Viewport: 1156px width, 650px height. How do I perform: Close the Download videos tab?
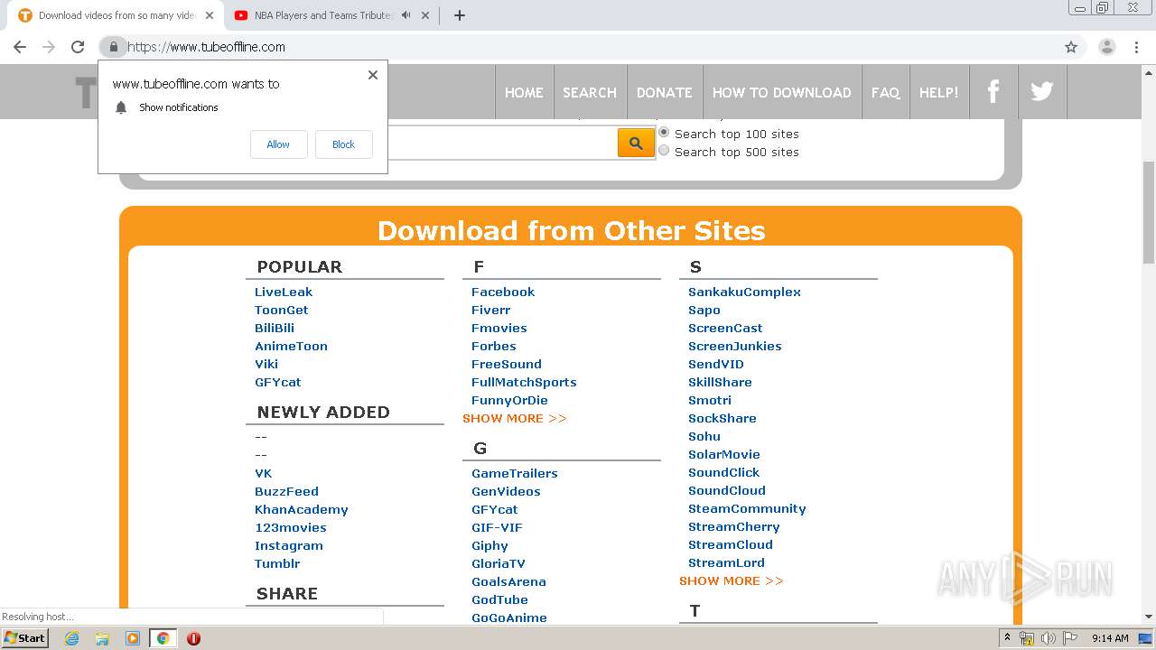(x=210, y=15)
